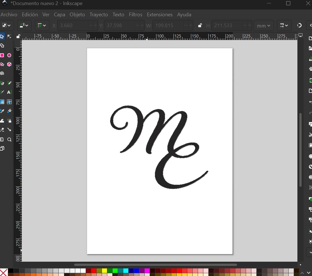Select the Rectangle tool

2,55
